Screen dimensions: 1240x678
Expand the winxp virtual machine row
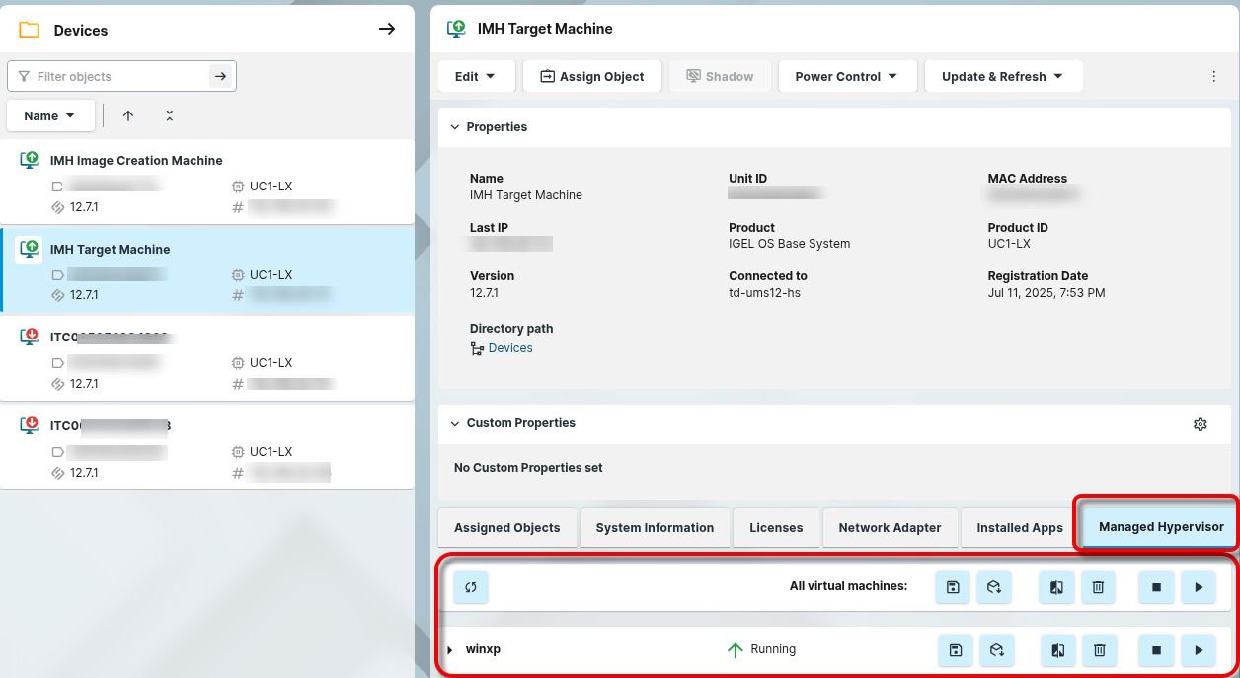pyautogui.click(x=450, y=650)
